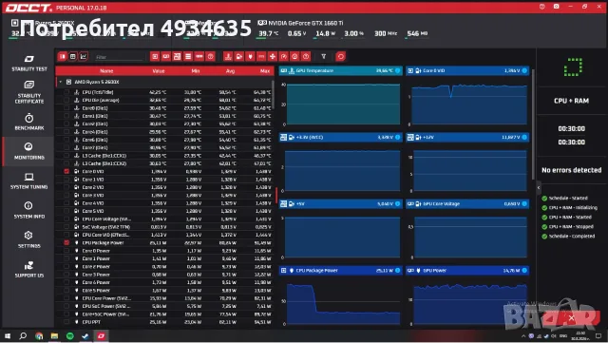Screen dimensions: 608x343
Task: Open System Info from the sidebar
Action: [x=29, y=210]
